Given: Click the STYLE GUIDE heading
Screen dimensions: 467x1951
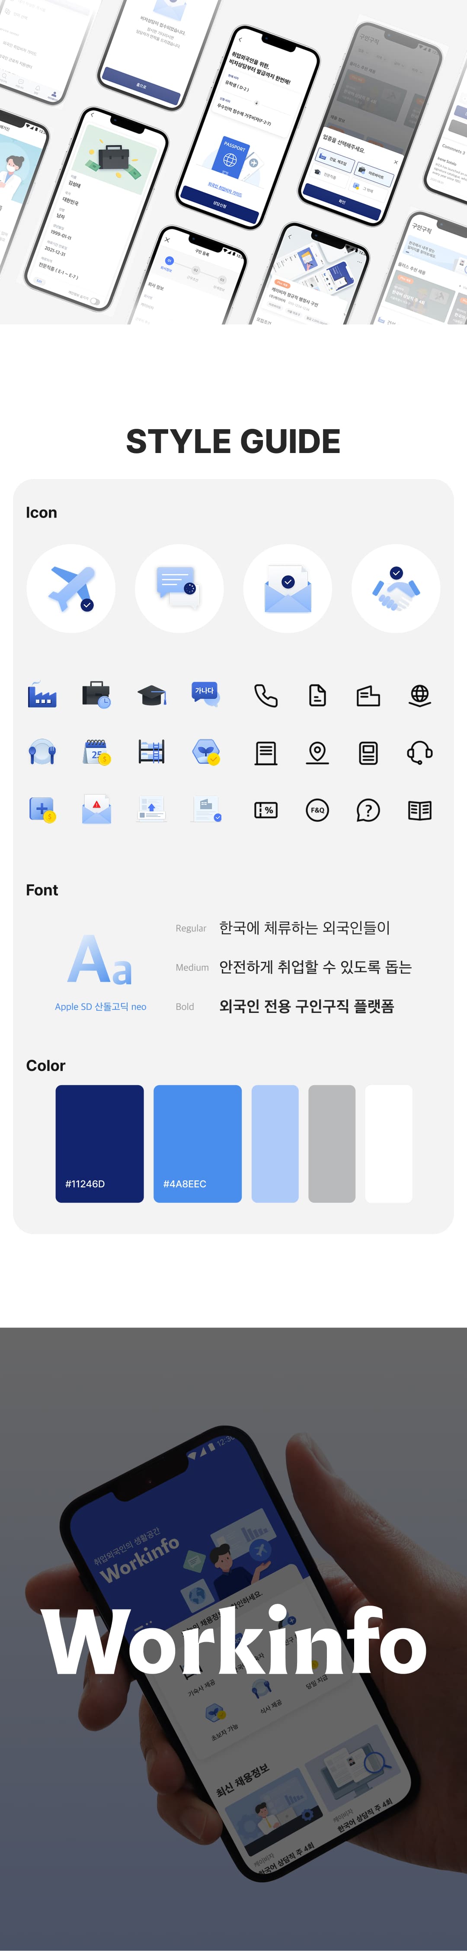Looking at the screenshot, I should pos(233,441).
